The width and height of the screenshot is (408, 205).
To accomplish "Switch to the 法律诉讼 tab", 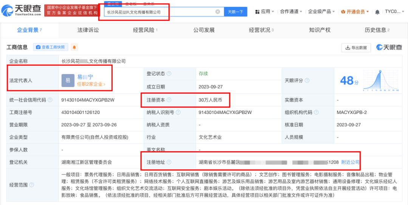I will point(88,30).
